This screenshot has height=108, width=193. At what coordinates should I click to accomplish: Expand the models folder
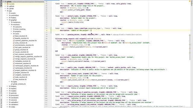tap(7, 91)
